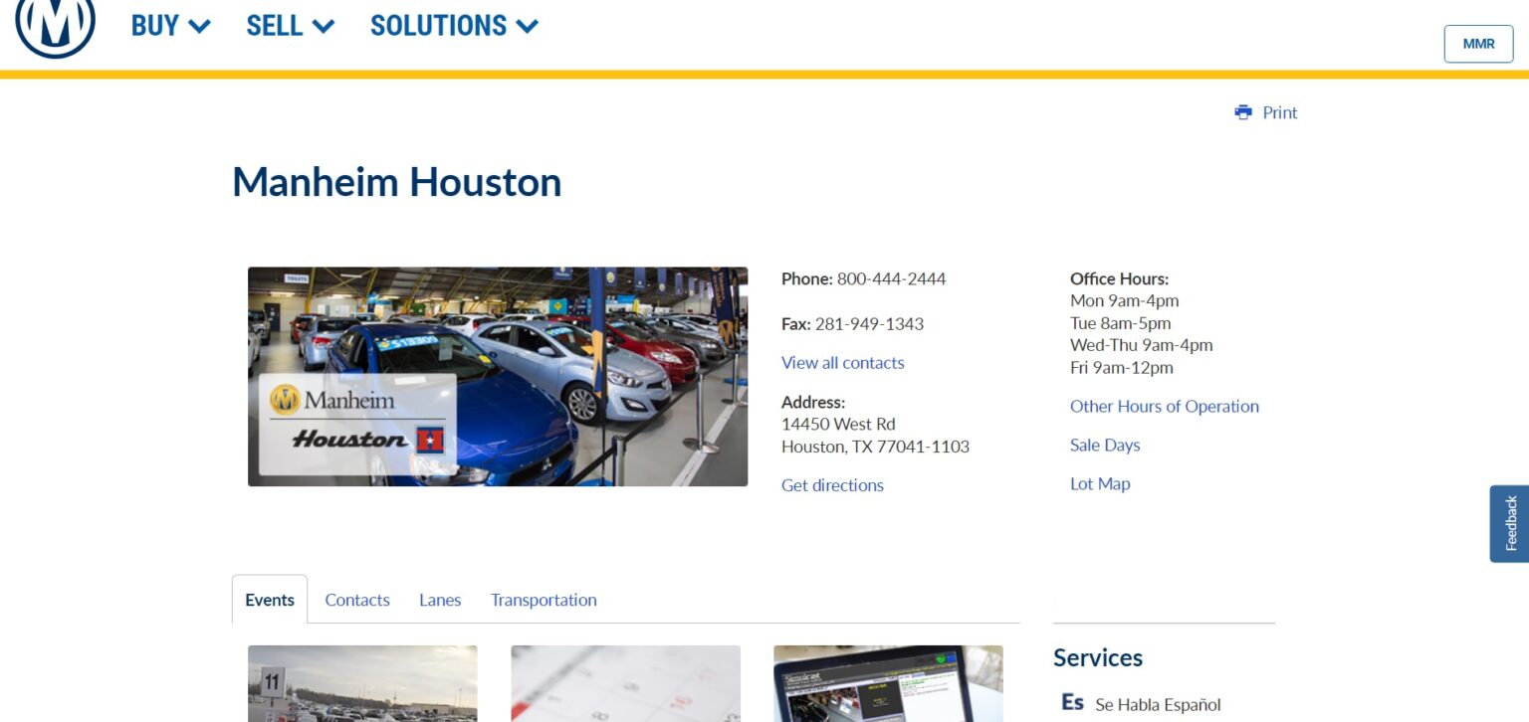
Task: Select the Lanes tab
Action: coord(440,600)
